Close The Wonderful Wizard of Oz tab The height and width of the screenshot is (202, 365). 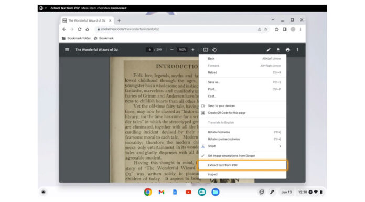click(110, 20)
